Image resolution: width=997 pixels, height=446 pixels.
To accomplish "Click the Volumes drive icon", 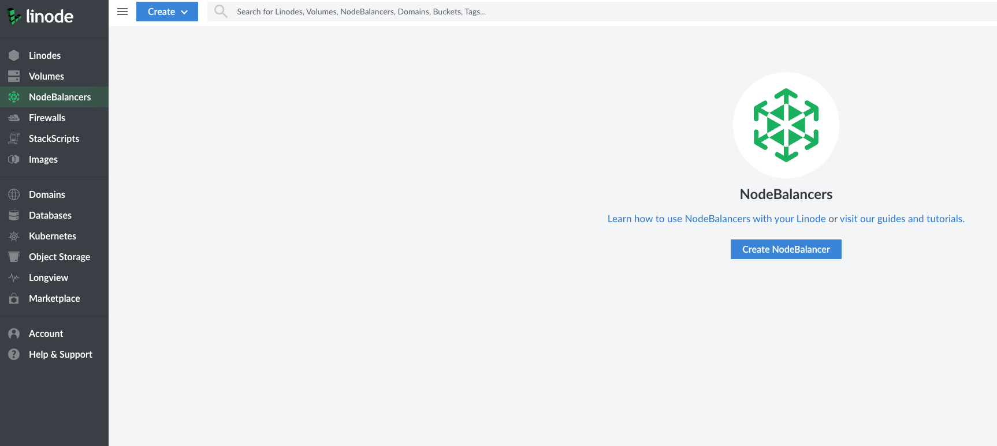I will pos(14,76).
